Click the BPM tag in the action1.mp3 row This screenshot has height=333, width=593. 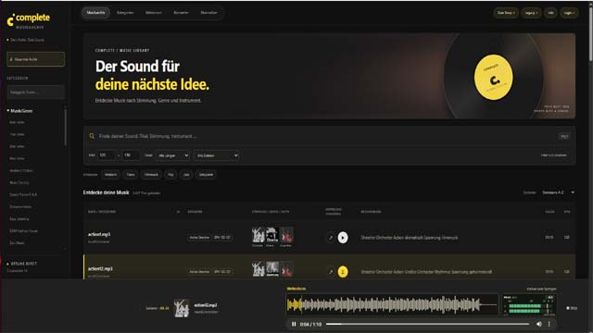(x=222, y=238)
